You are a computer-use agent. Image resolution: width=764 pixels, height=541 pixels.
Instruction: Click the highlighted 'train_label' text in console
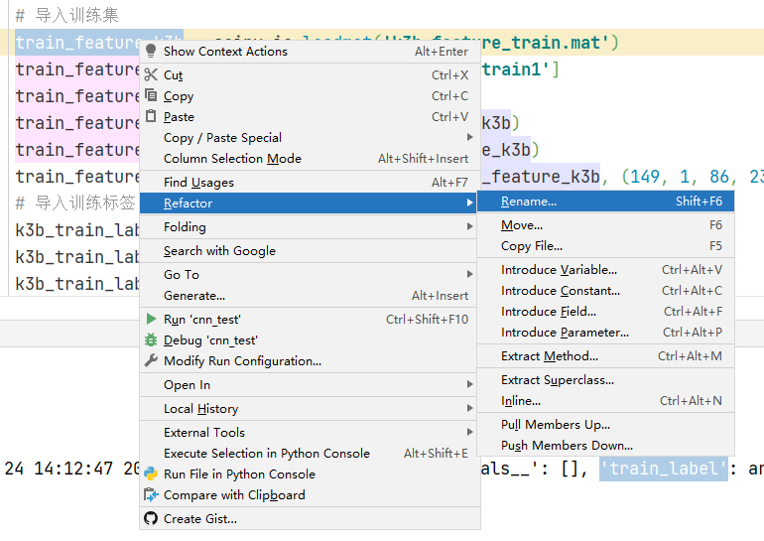(x=663, y=469)
